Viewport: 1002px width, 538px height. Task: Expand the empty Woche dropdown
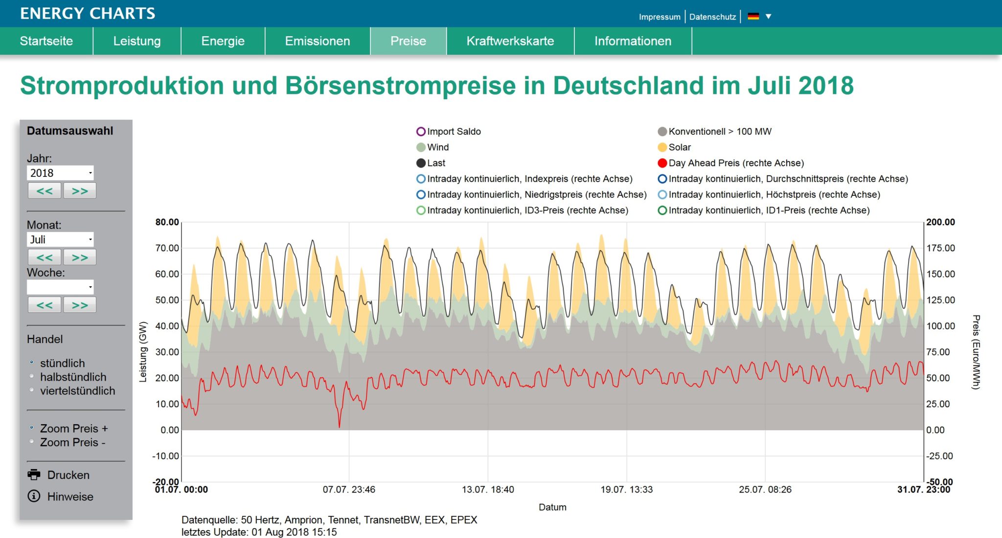point(60,287)
